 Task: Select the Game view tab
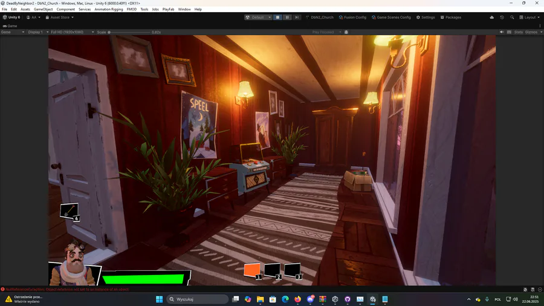tap(10, 26)
